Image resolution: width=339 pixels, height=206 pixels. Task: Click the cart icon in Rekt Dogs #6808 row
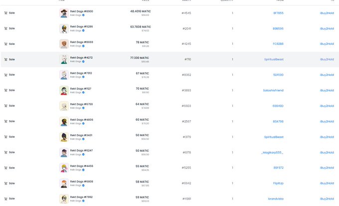pos(5,184)
